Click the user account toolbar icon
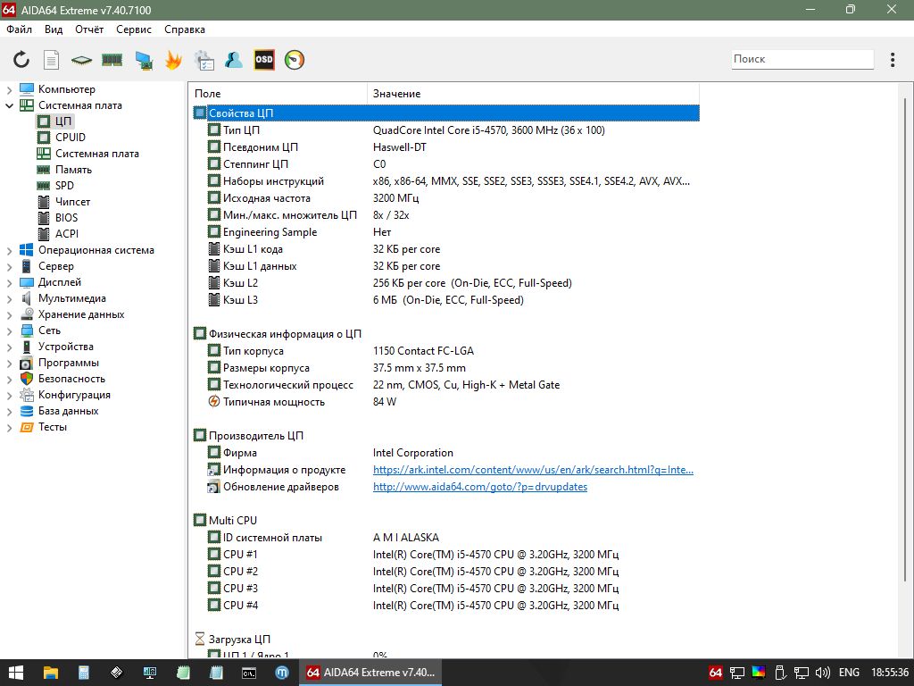The image size is (914, 686). (234, 60)
